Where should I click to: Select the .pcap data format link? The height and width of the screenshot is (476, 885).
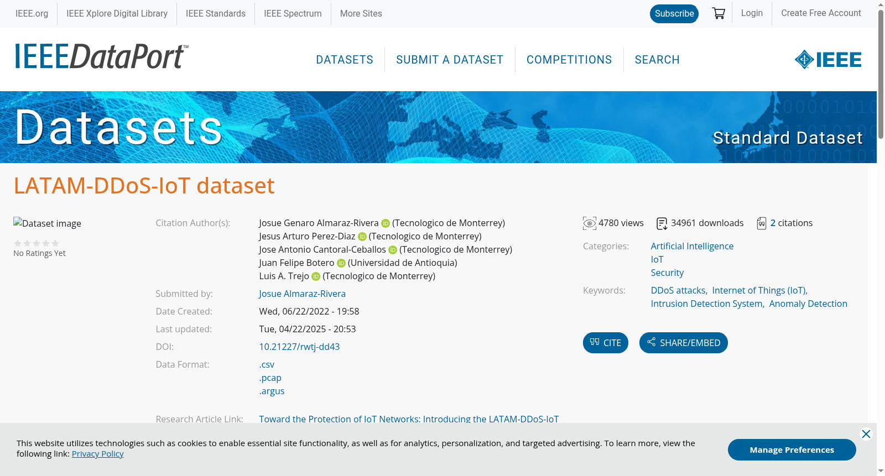click(270, 378)
